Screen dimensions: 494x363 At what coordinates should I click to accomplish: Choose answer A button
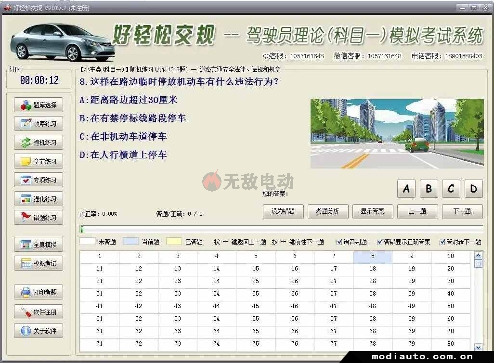click(x=406, y=189)
